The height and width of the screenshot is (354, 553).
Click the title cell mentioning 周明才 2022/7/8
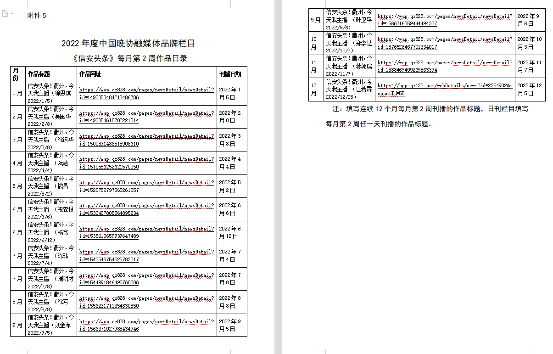(51, 279)
